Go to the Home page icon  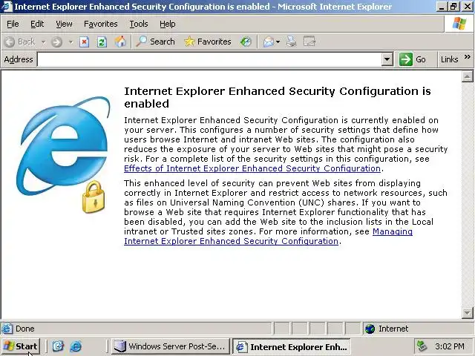click(x=120, y=42)
